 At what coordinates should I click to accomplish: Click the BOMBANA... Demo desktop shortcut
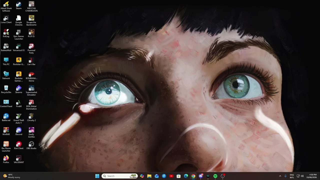[31, 77]
